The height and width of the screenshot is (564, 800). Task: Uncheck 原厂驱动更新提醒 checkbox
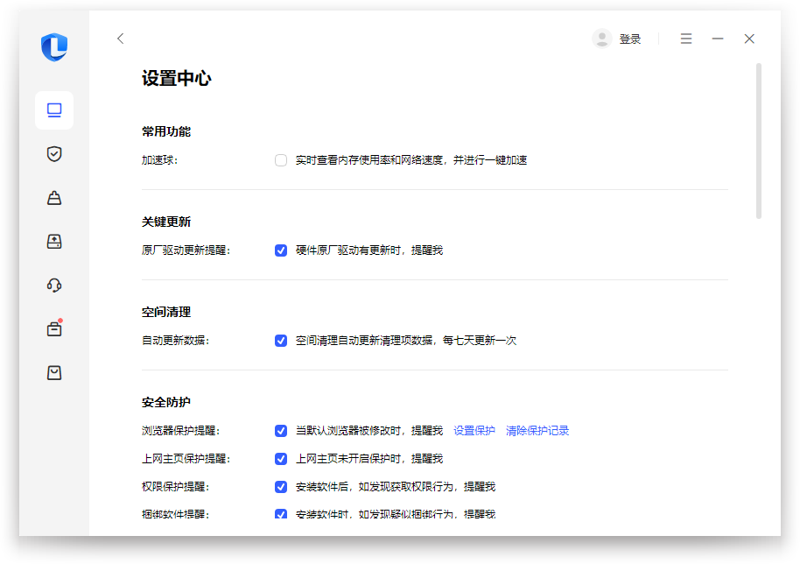coord(281,250)
